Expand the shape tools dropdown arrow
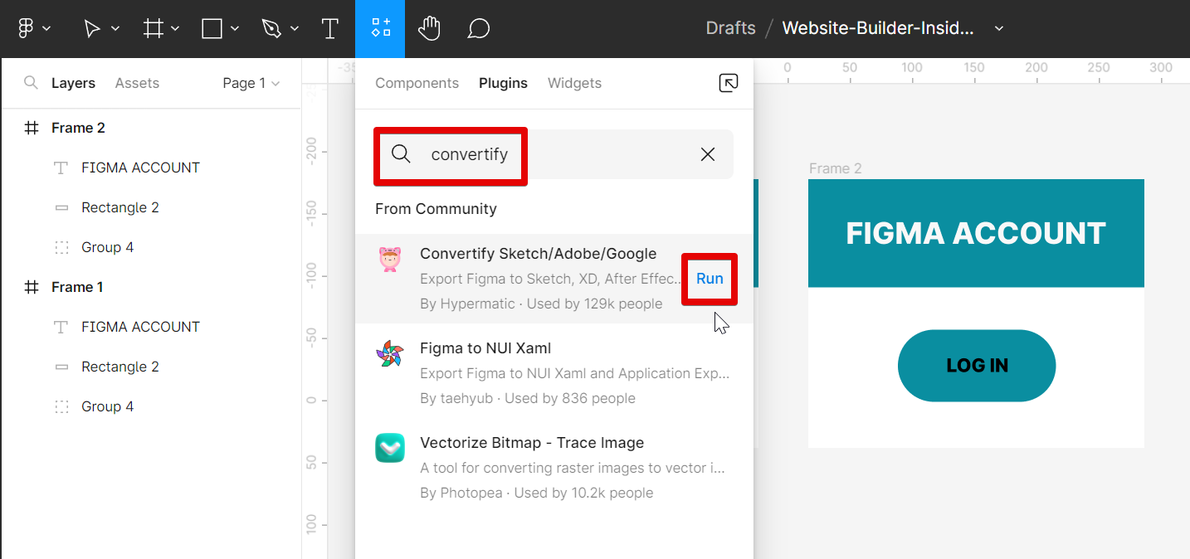This screenshot has width=1190, height=559. (235, 29)
